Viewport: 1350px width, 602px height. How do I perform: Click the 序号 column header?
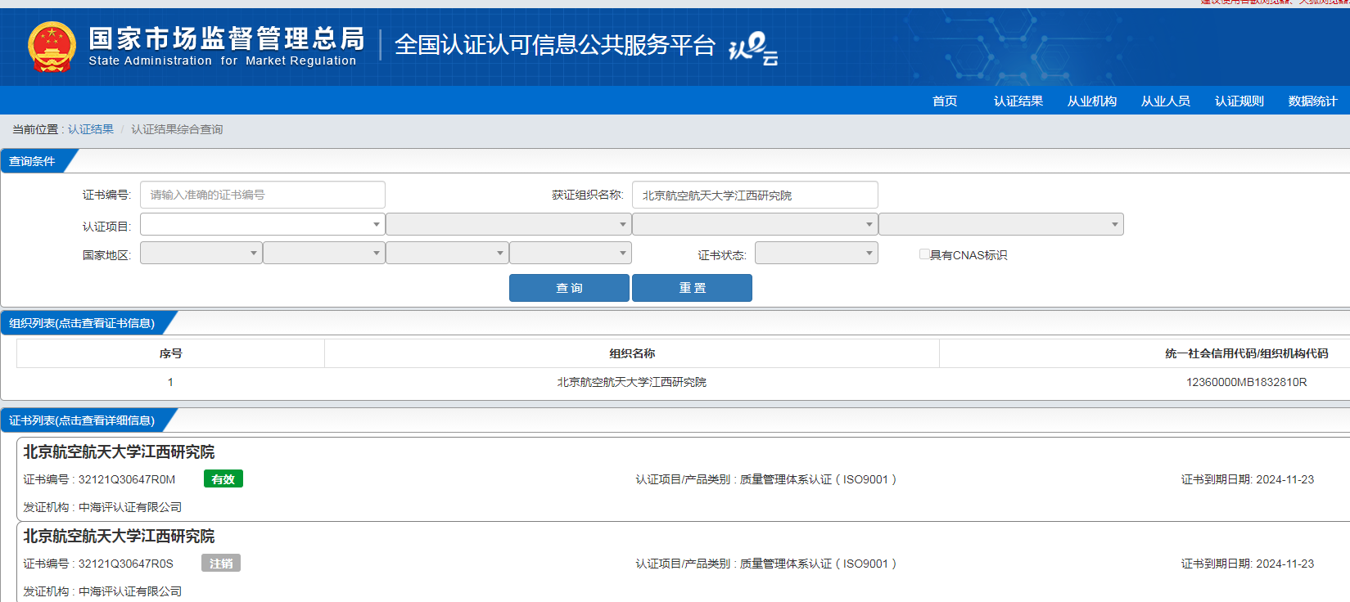tap(170, 353)
